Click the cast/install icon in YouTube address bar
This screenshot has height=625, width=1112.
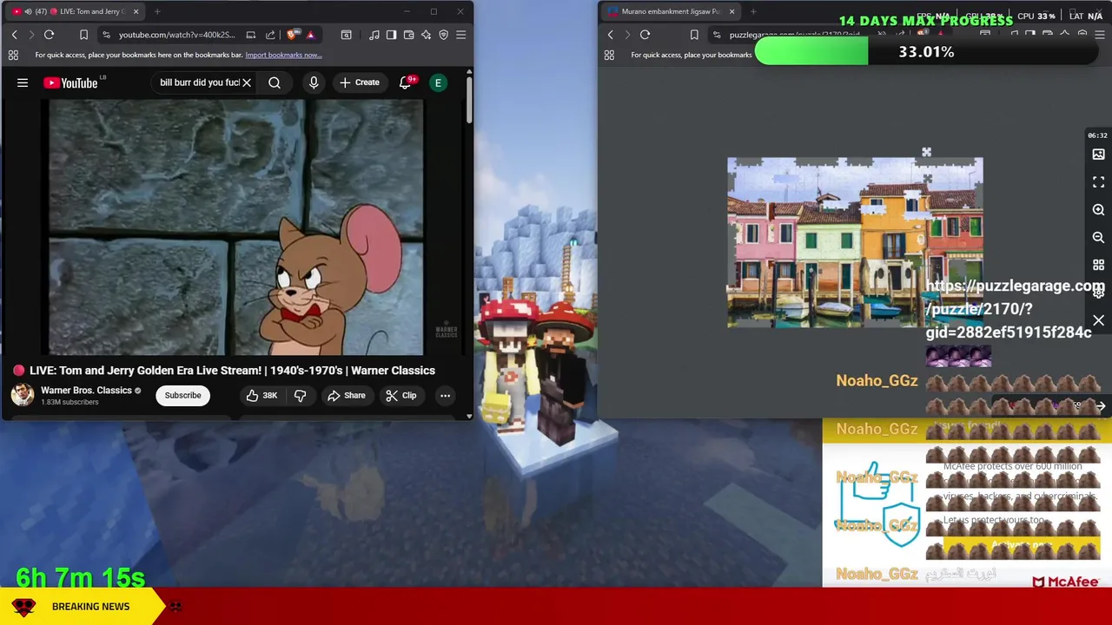click(251, 35)
